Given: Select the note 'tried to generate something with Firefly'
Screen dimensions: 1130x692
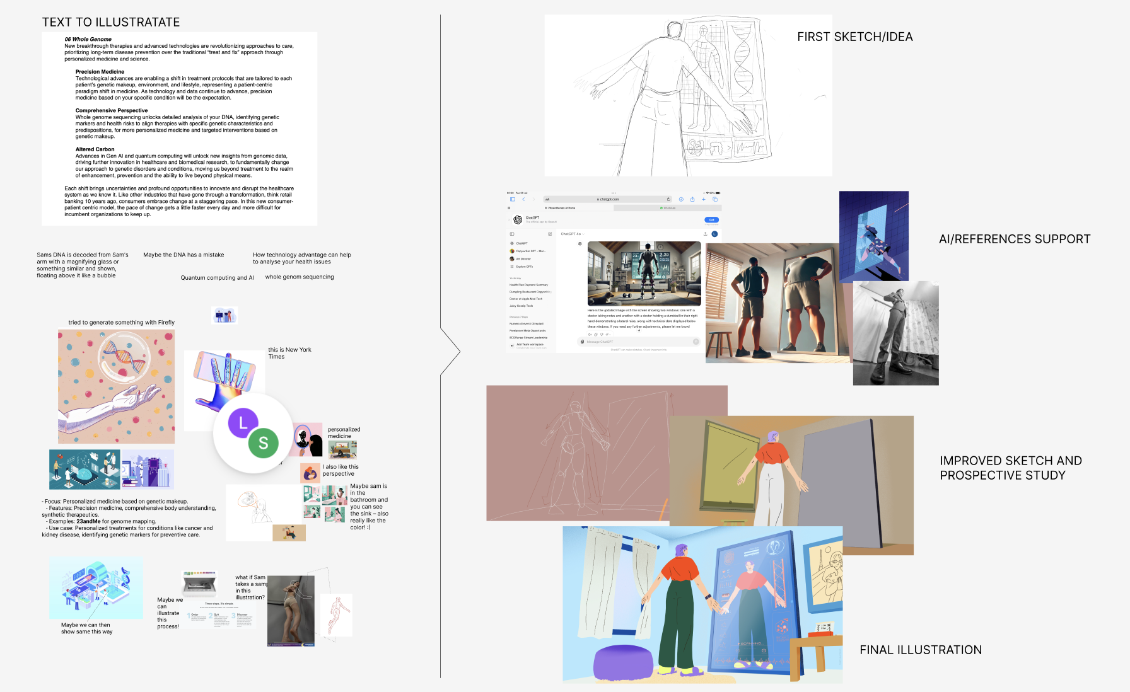Looking at the screenshot, I should point(122,322).
